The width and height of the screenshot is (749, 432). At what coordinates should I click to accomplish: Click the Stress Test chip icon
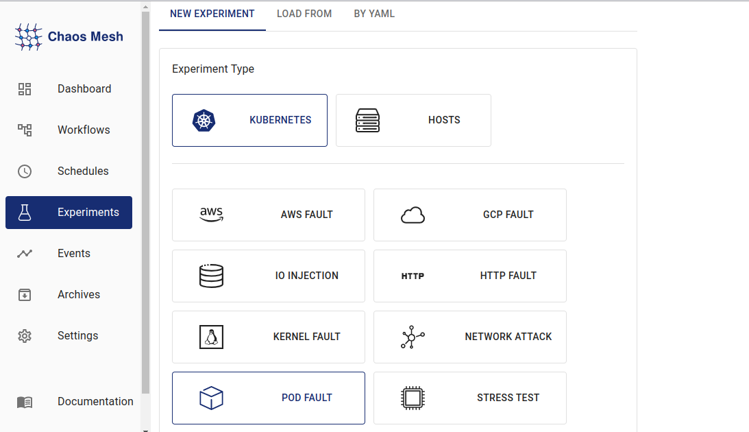coord(413,398)
